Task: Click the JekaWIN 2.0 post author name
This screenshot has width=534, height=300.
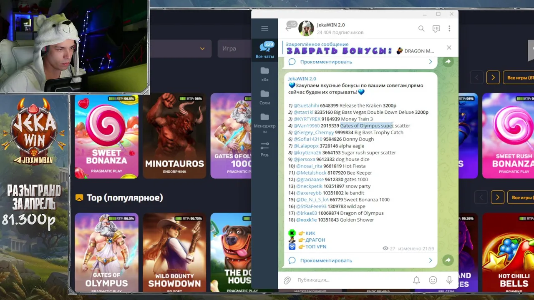Action: [302, 78]
